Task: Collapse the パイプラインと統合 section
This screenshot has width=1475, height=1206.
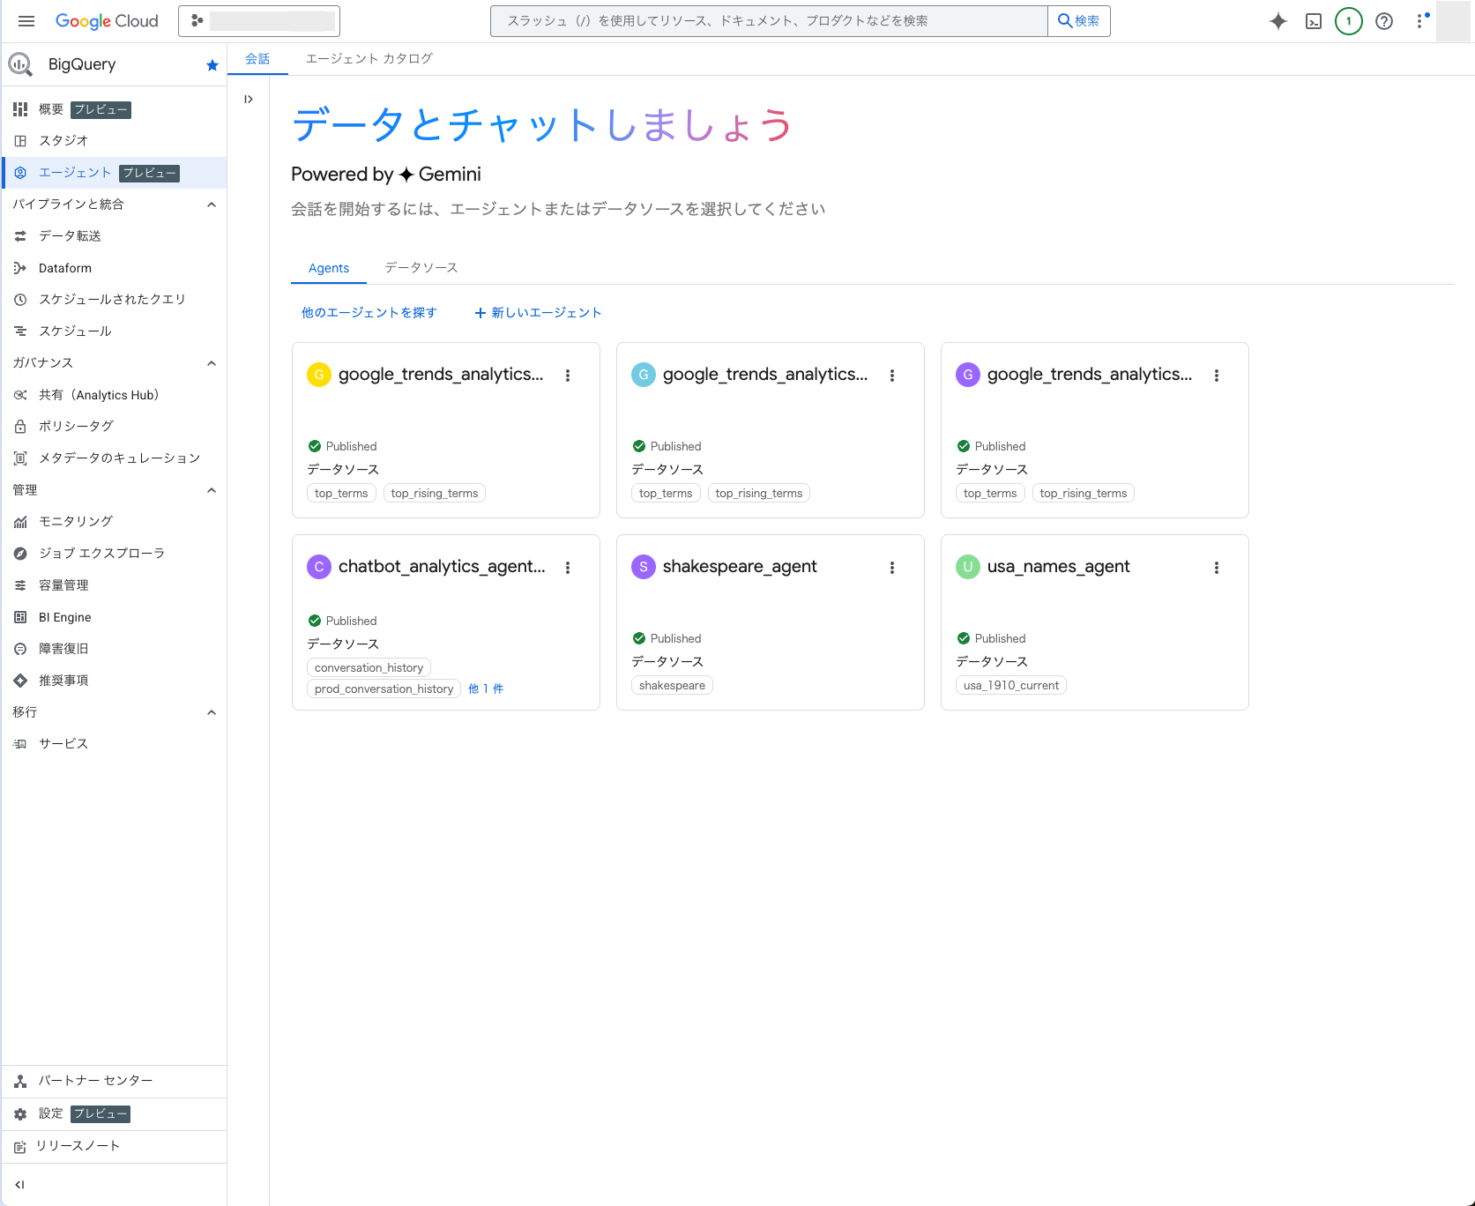Action: point(211,205)
